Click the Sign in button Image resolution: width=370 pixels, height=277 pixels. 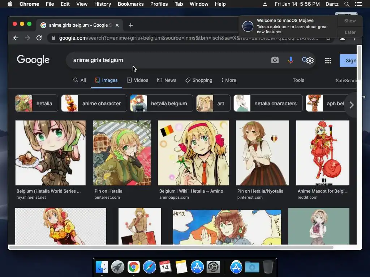click(x=348, y=61)
